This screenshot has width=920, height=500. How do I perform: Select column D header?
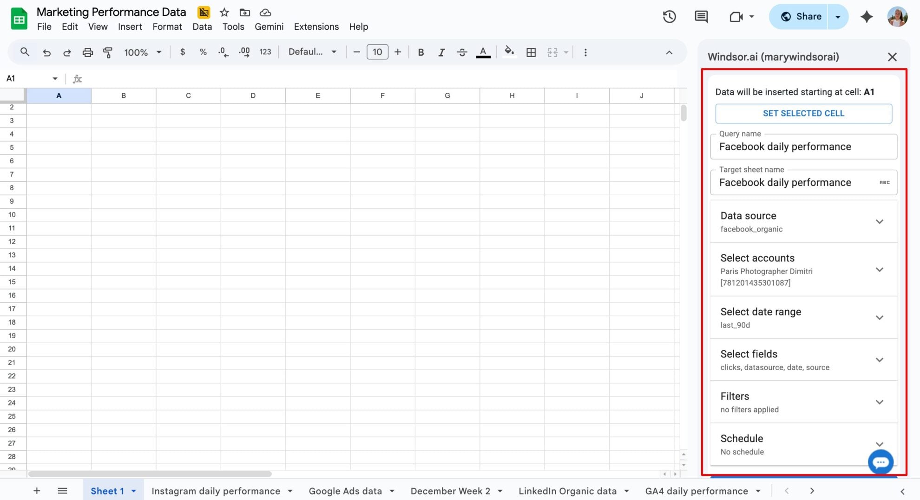(x=253, y=96)
